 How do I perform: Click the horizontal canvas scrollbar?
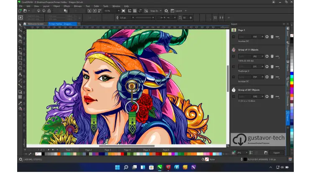(127, 146)
